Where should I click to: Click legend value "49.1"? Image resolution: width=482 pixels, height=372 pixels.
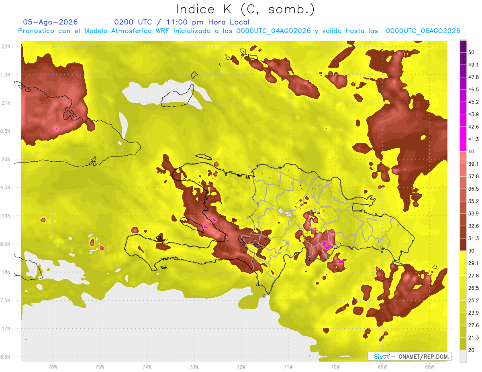tap(473, 65)
